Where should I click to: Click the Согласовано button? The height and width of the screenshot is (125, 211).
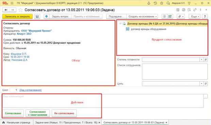(x=13, y=113)
